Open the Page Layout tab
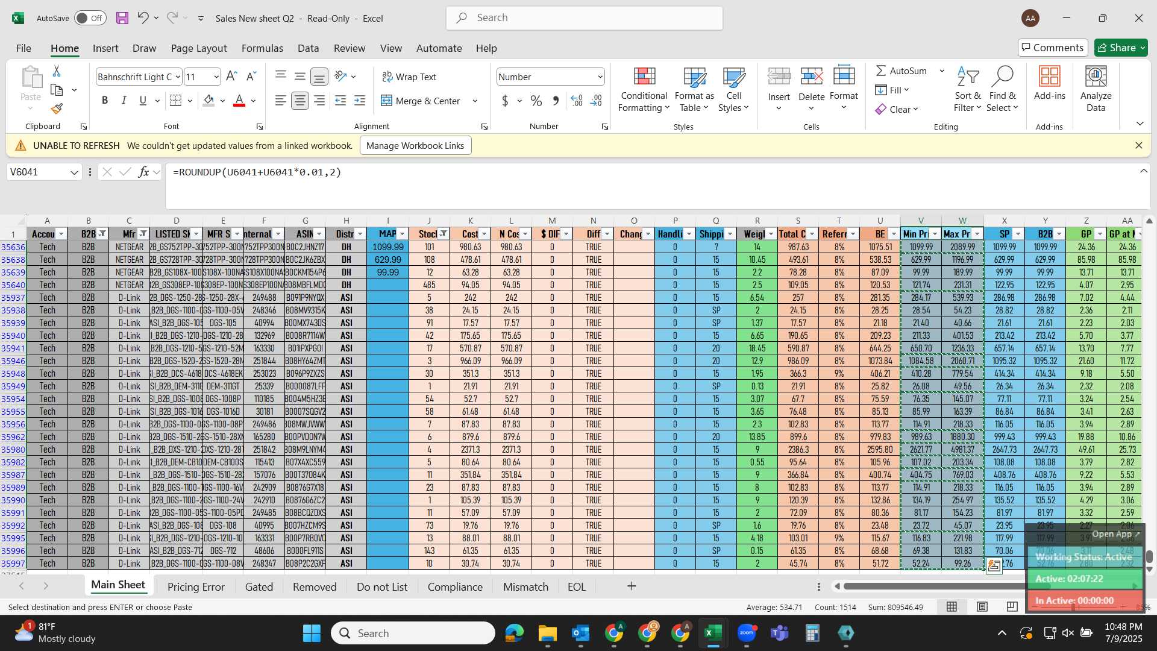This screenshot has height=651, width=1157. pyautogui.click(x=198, y=48)
